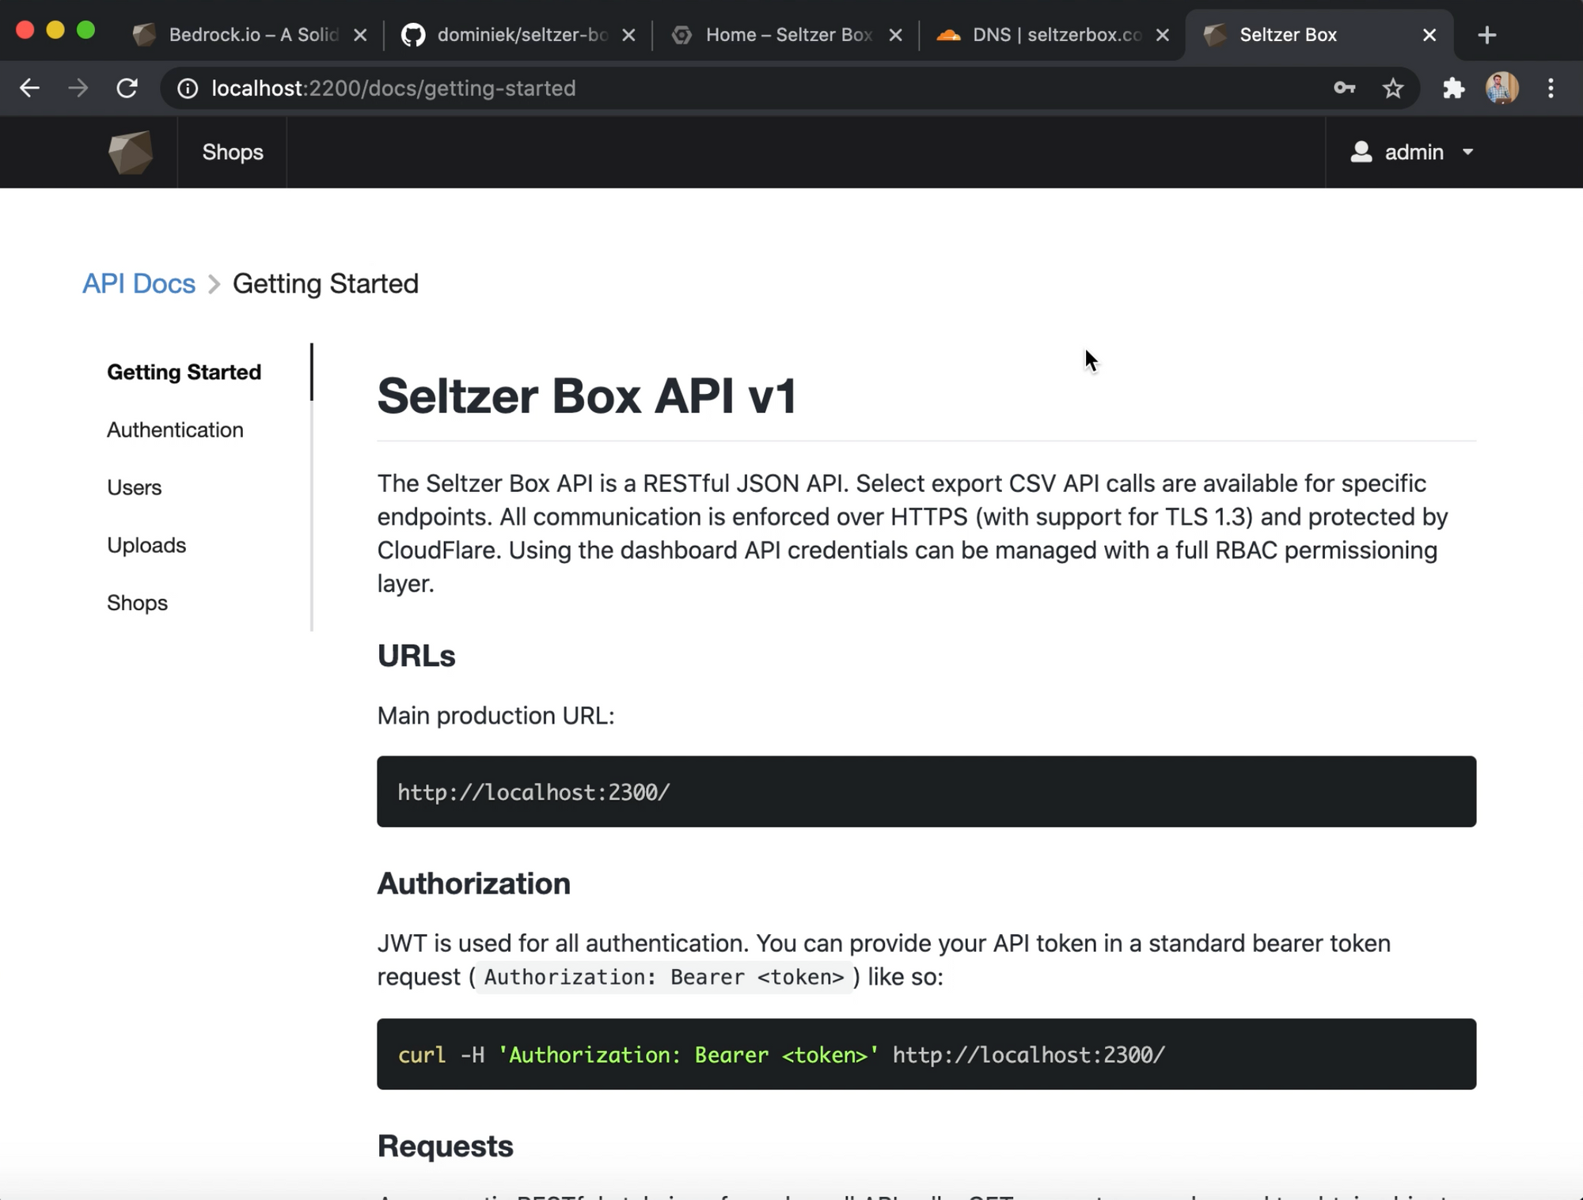
Task: Click the API Docs breadcrumb link
Action: tap(139, 283)
